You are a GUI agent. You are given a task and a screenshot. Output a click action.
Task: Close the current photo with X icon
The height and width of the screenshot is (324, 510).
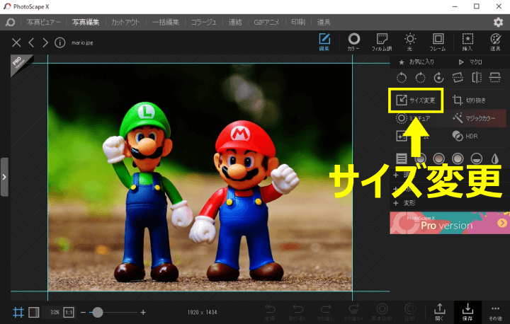[16, 42]
